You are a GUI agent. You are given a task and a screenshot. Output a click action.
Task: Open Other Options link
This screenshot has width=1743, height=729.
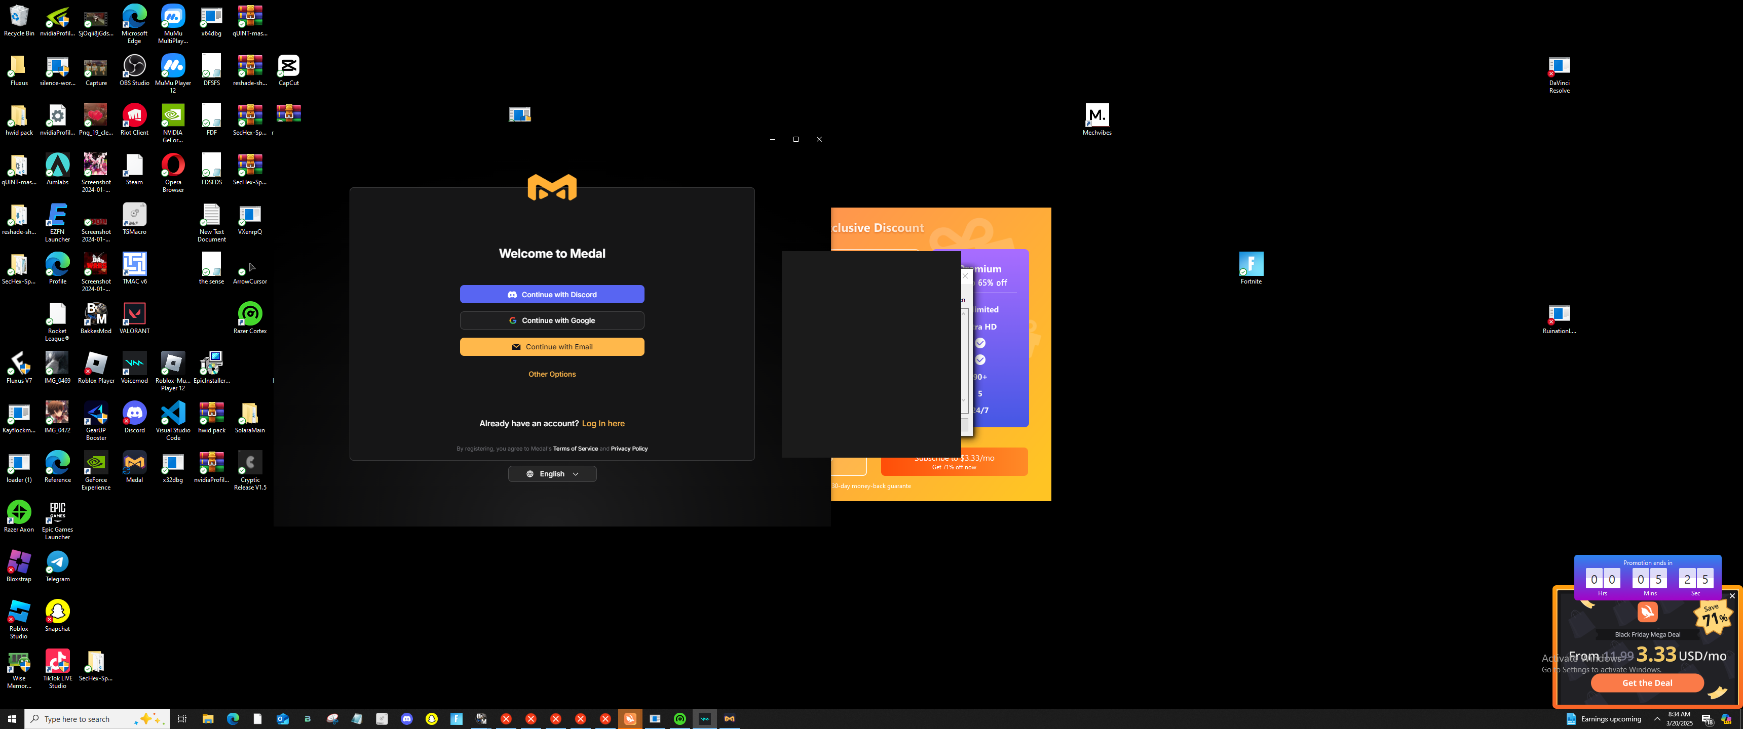[551, 374]
